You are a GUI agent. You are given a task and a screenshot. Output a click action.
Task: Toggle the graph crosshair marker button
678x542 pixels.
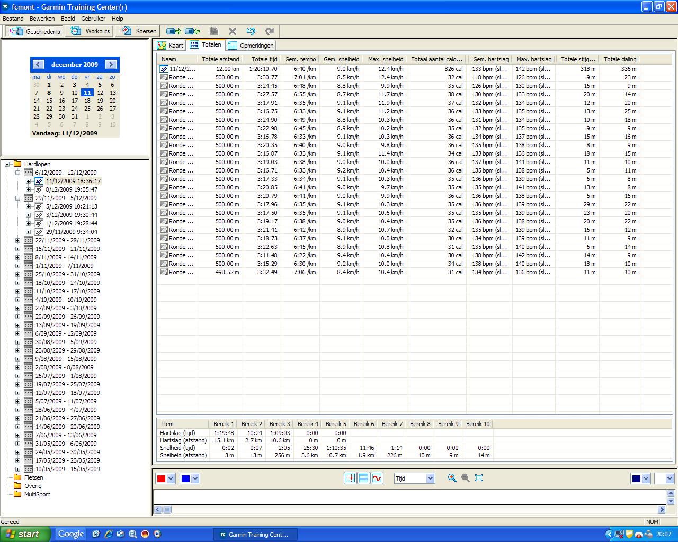click(350, 478)
